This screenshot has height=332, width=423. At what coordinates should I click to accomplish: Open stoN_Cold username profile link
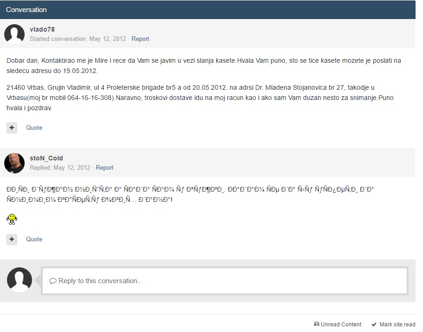pos(46,158)
